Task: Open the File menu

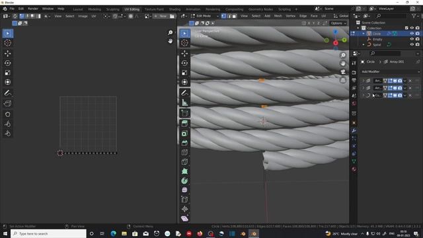Action: click(12, 9)
